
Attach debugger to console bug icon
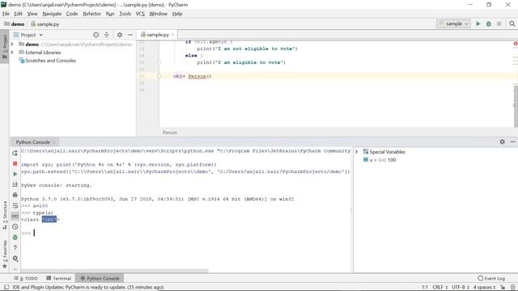[15, 237]
